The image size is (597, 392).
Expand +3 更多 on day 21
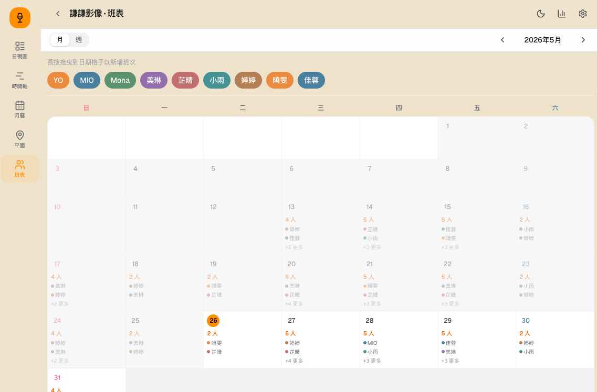click(x=372, y=304)
